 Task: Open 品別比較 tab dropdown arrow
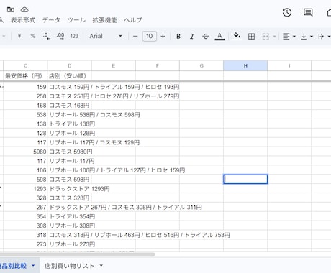(x=33, y=266)
